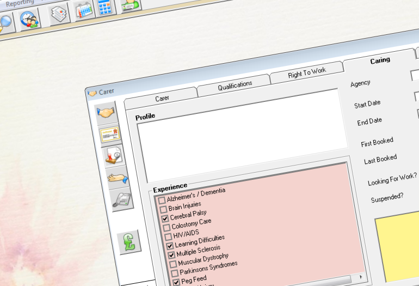The height and width of the screenshot is (286, 419).
Task: Uncheck the Cerebral Palsy checkbox
Action: pos(165,218)
